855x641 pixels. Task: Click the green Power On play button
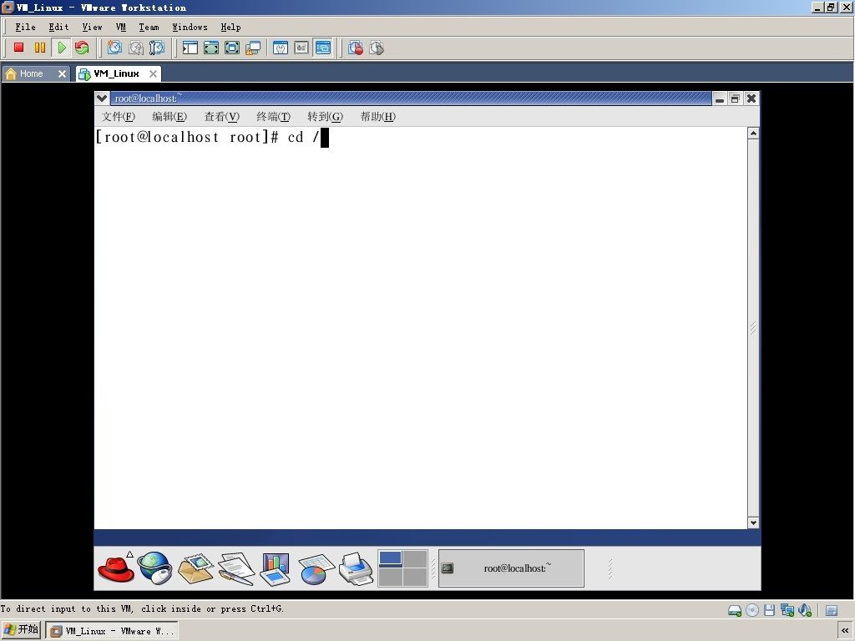62,48
